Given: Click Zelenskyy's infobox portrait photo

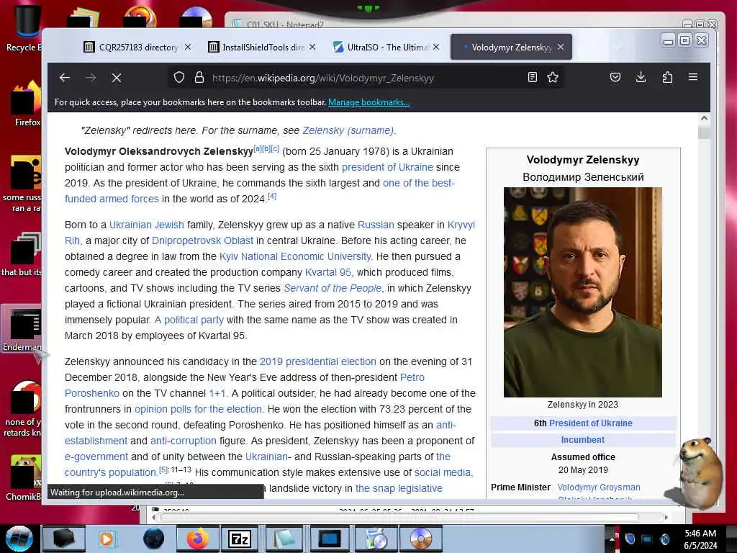Looking at the screenshot, I should (x=583, y=292).
